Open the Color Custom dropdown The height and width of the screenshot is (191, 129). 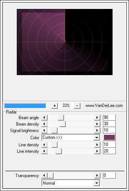96,138
